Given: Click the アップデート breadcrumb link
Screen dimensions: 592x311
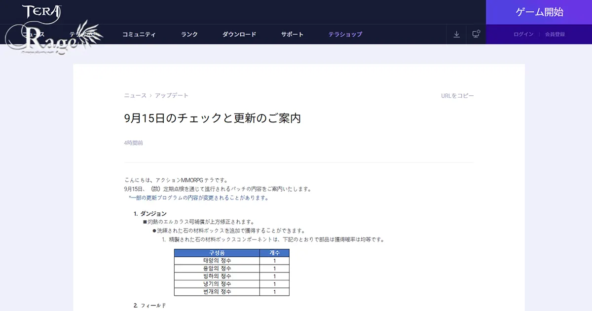Looking at the screenshot, I should click(x=171, y=95).
